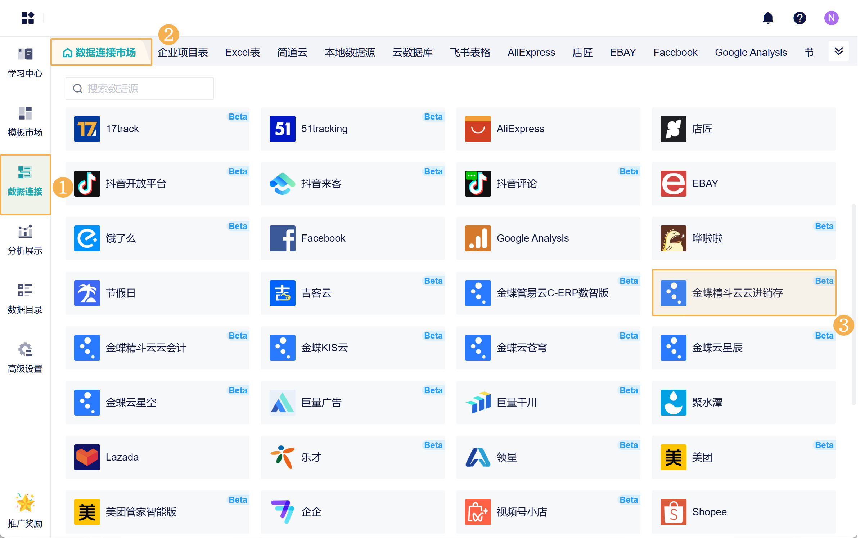The width and height of the screenshot is (860, 538).
Task: Open the Shopee connector card
Action: [x=744, y=512]
